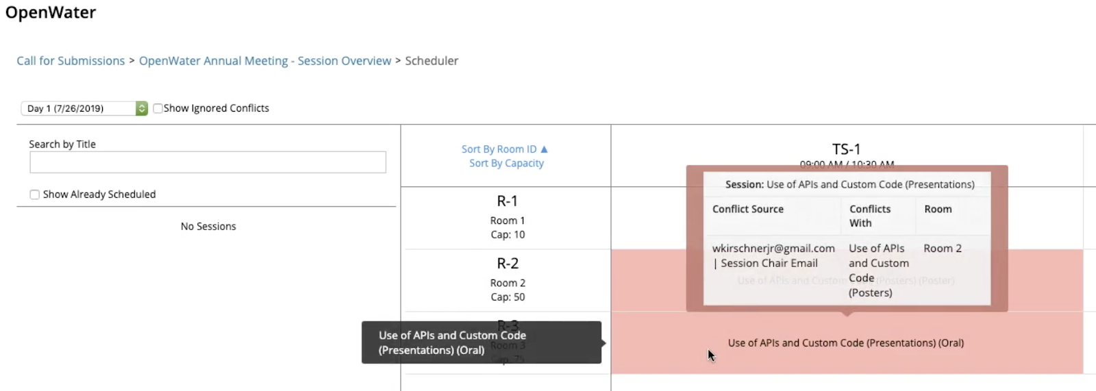Click the Search by Title field
The image size is (1096, 391).
pyautogui.click(x=208, y=162)
